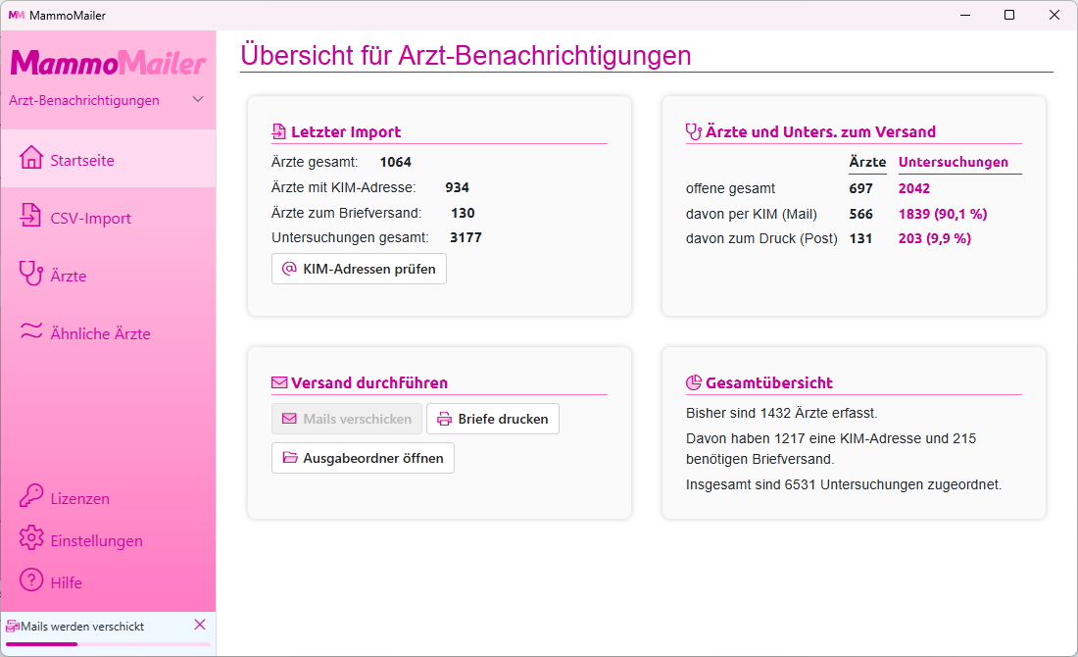Click the Untersuchungen gesamt value 3177
This screenshot has height=657, width=1078.
coord(466,237)
